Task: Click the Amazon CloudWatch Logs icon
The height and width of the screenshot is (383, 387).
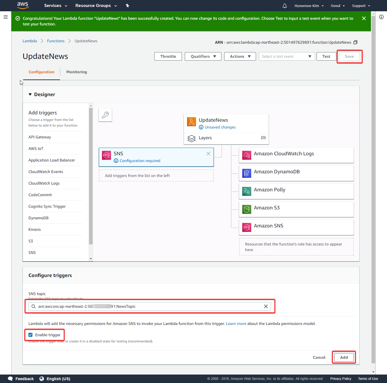Action: pyautogui.click(x=247, y=155)
